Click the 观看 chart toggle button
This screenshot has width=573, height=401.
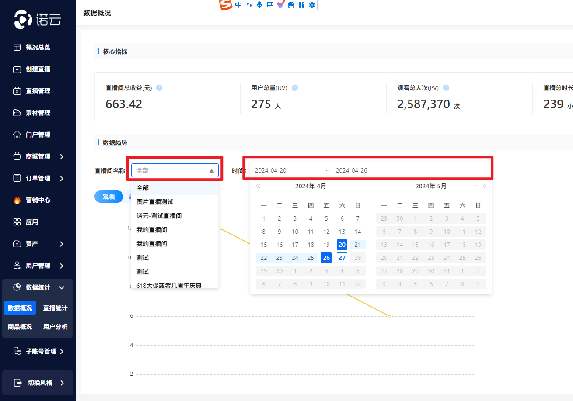click(109, 197)
